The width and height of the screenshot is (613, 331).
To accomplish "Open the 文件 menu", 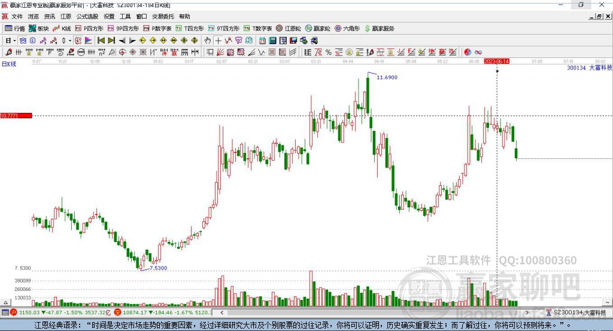I will [x=17, y=16].
